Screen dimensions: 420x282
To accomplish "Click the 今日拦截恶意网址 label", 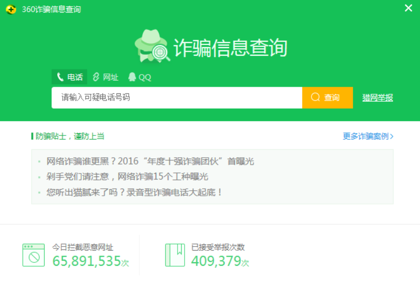I will pos(83,247).
